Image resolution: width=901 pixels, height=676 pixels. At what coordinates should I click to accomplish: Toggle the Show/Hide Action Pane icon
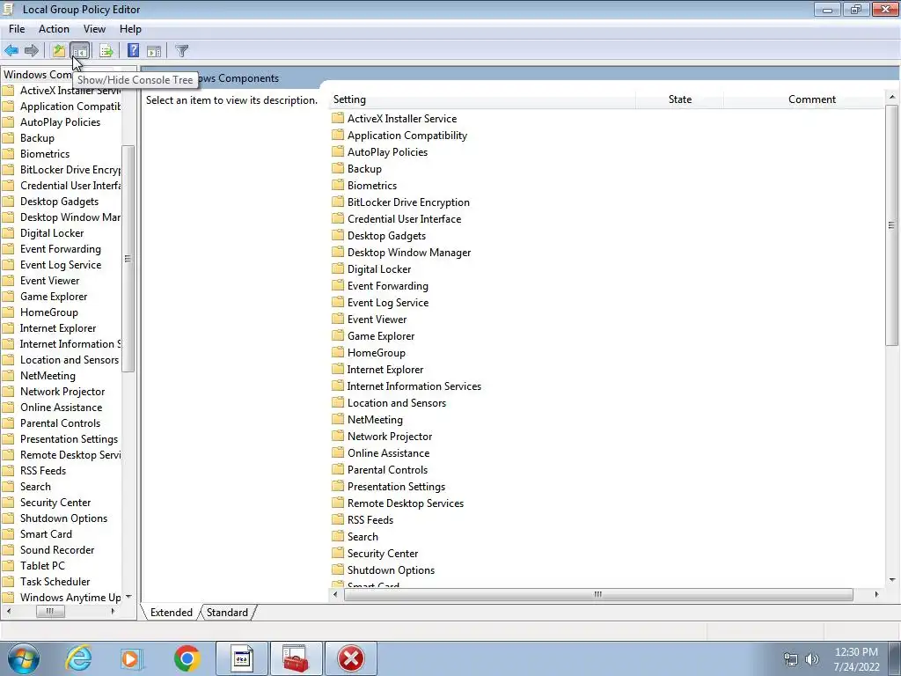(x=154, y=50)
